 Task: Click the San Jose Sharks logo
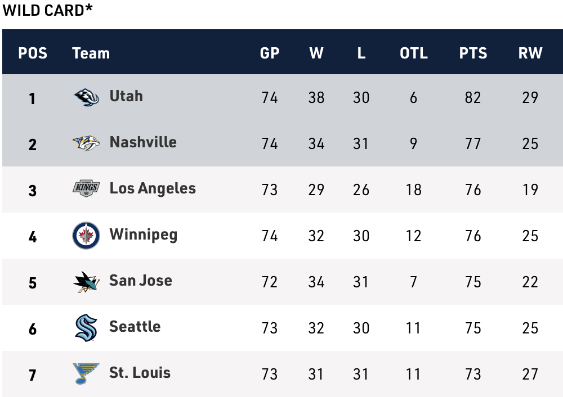coord(86,282)
